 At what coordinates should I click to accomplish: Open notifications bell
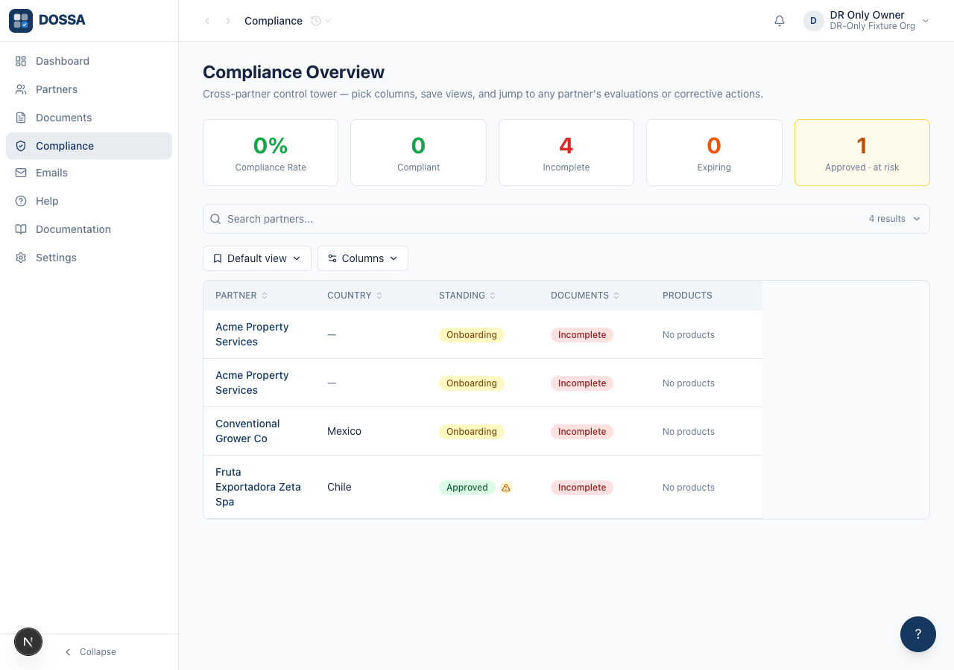[x=780, y=21]
